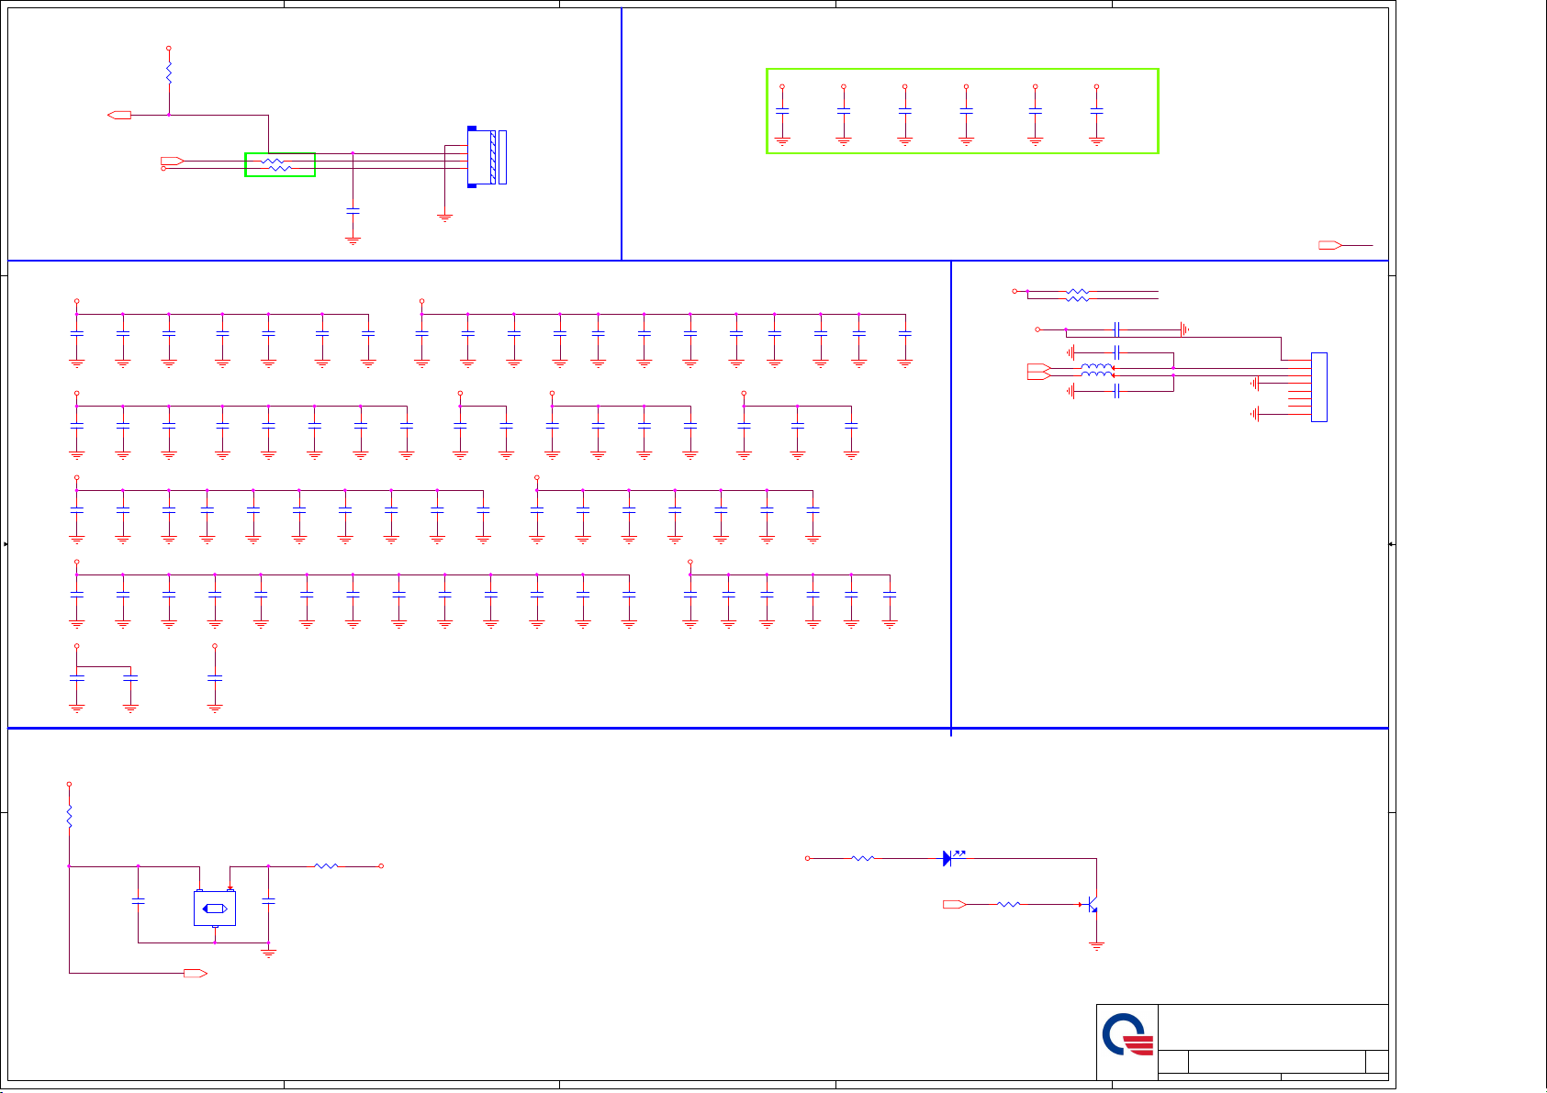This screenshot has width=1547, height=1093.
Task: Click the left-pointing port below the pull-up resistor
Action: tap(119, 115)
